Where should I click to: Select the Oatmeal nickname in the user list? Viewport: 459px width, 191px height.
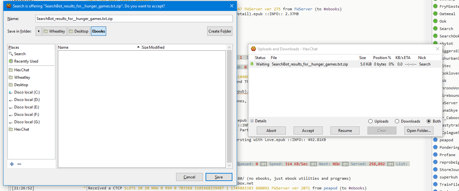tap(447, 14)
